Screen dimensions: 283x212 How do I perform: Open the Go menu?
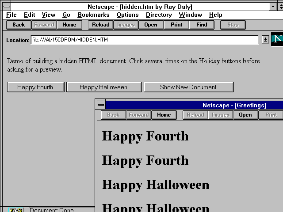tap(66, 15)
